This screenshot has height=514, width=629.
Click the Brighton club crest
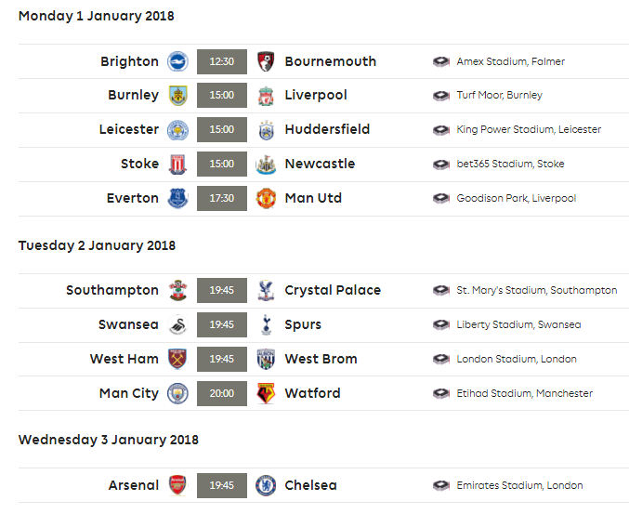pyautogui.click(x=177, y=61)
